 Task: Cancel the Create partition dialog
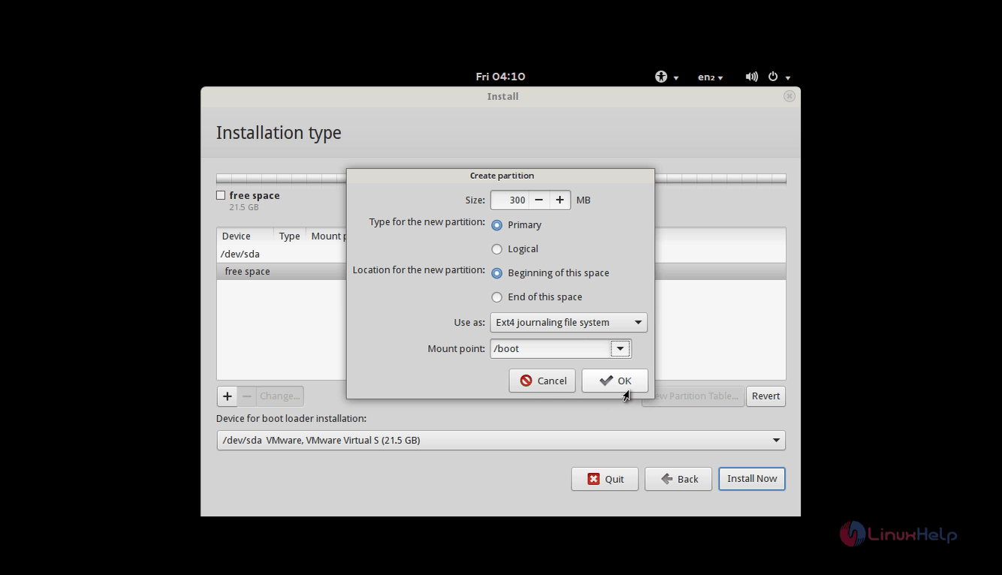pyautogui.click(x=542, y=381)
